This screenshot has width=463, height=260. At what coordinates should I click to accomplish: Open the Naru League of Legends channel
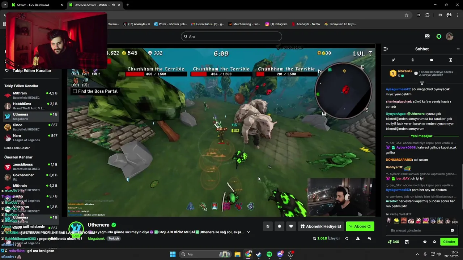tap(30, 138)
